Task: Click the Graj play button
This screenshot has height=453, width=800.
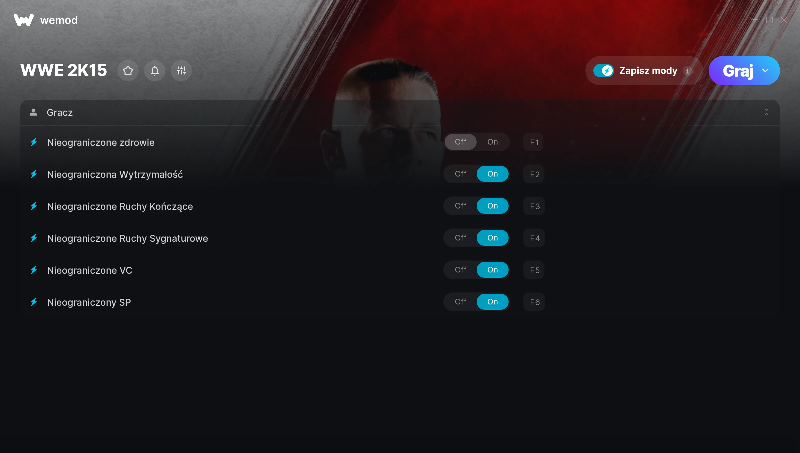Action: tap(738, 71)
